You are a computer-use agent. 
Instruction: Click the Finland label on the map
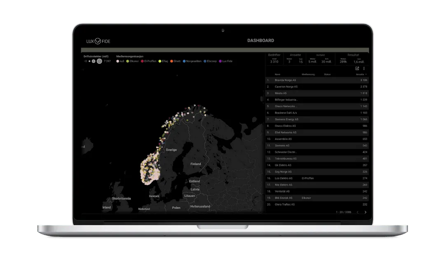196,164
